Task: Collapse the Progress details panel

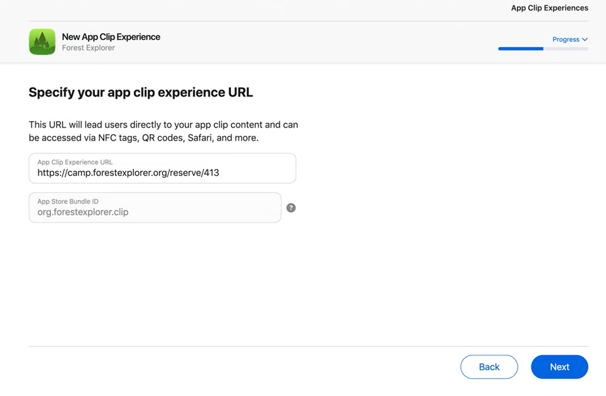Action: point(570,39)
